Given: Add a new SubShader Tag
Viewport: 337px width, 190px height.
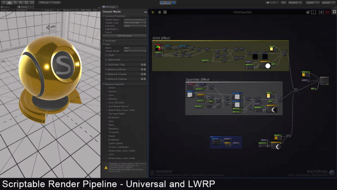Looking at the screenshot, I should pos(142,65).
